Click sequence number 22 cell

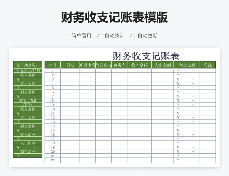[53, 160]
